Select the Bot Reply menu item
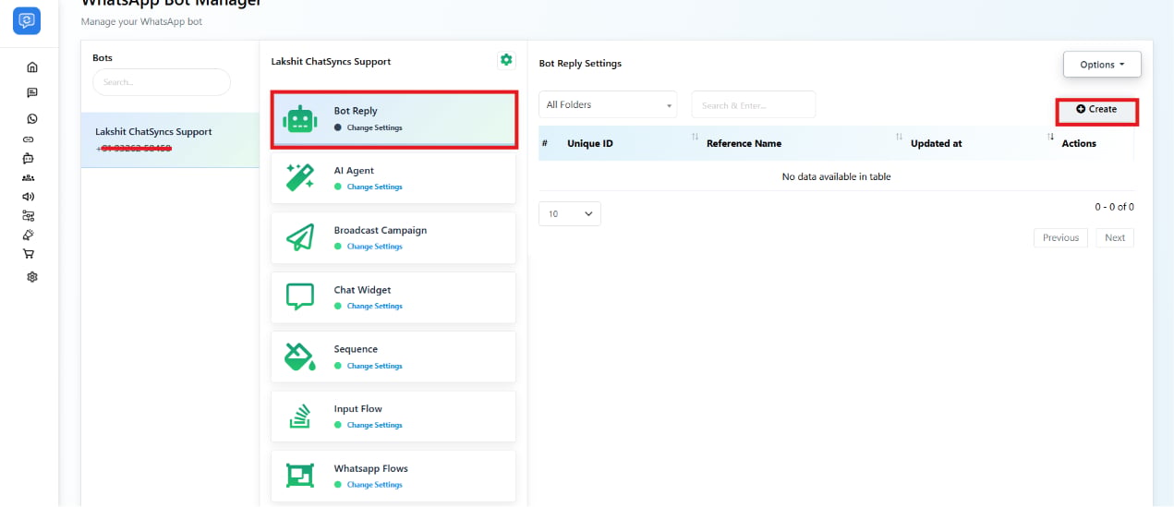This screenshot has width=1174, height=507. (393, 119)
